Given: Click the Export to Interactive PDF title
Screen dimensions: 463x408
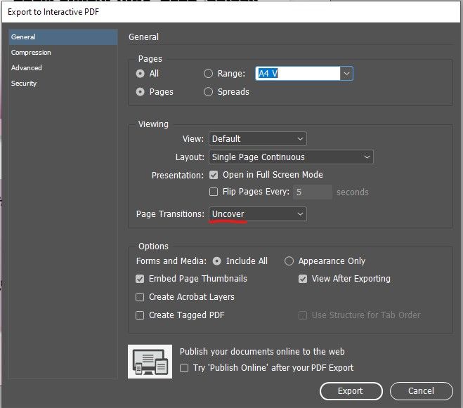Looking at the screenshot, I should point(53,12).
